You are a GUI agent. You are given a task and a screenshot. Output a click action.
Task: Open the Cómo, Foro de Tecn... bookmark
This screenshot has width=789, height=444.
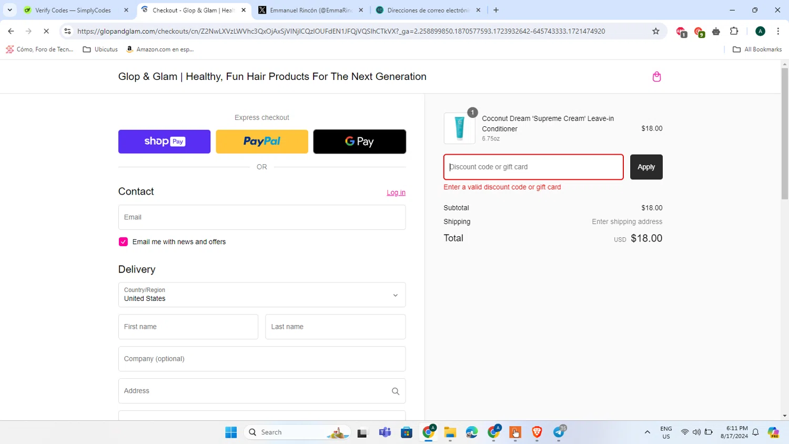(39, 49)
